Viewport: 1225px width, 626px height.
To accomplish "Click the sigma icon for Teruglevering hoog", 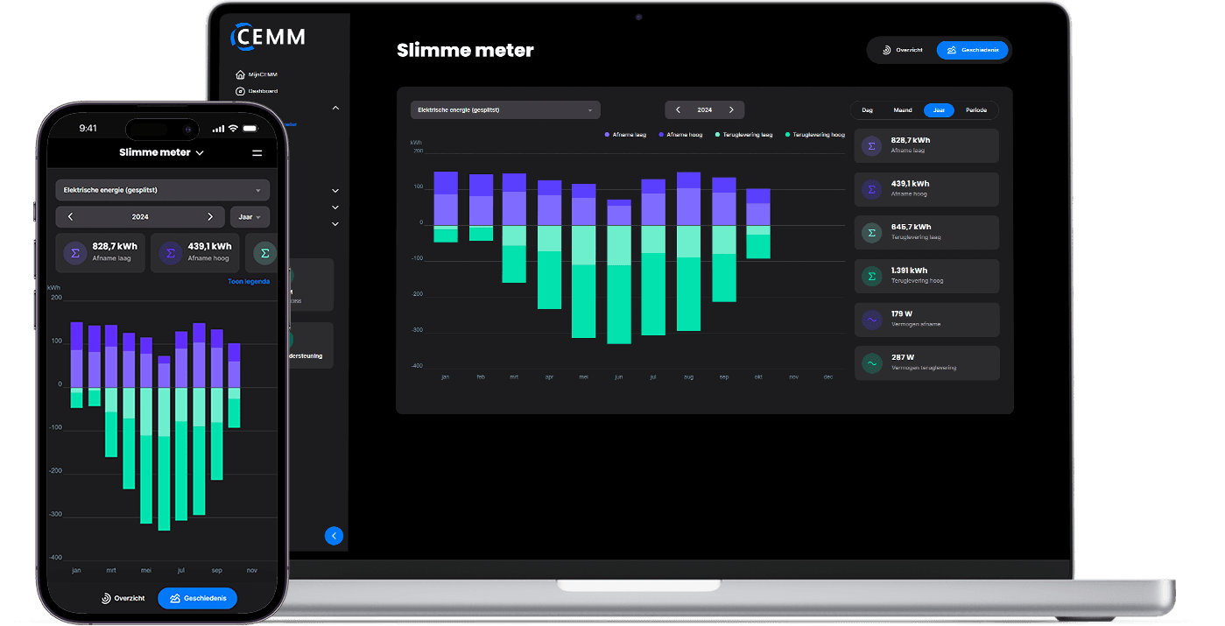I will [871, 276].
